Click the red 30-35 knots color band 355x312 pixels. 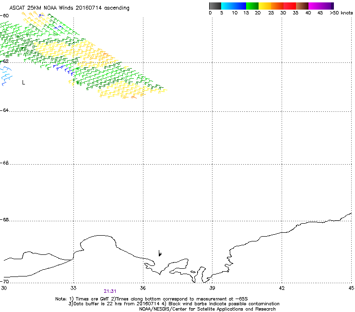290,6
